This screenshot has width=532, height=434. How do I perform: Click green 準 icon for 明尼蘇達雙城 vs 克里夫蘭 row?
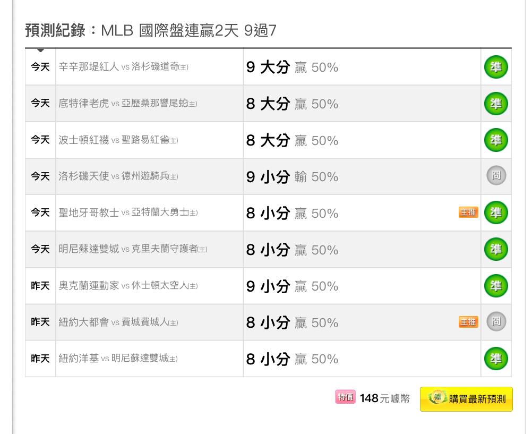pos(496,249)
